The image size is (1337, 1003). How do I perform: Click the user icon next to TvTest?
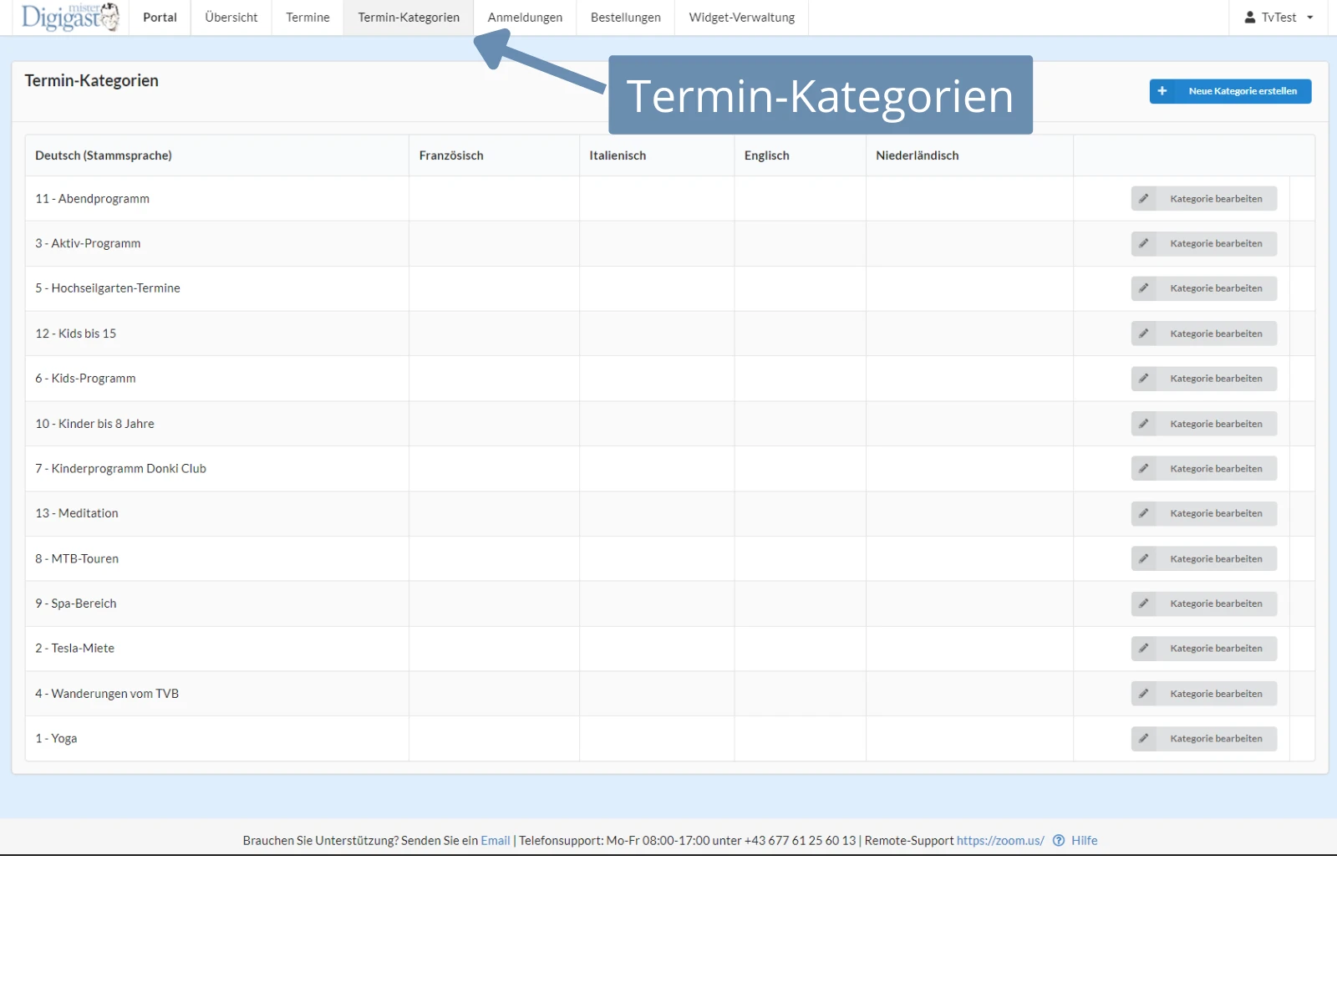tap(1250, 16)
